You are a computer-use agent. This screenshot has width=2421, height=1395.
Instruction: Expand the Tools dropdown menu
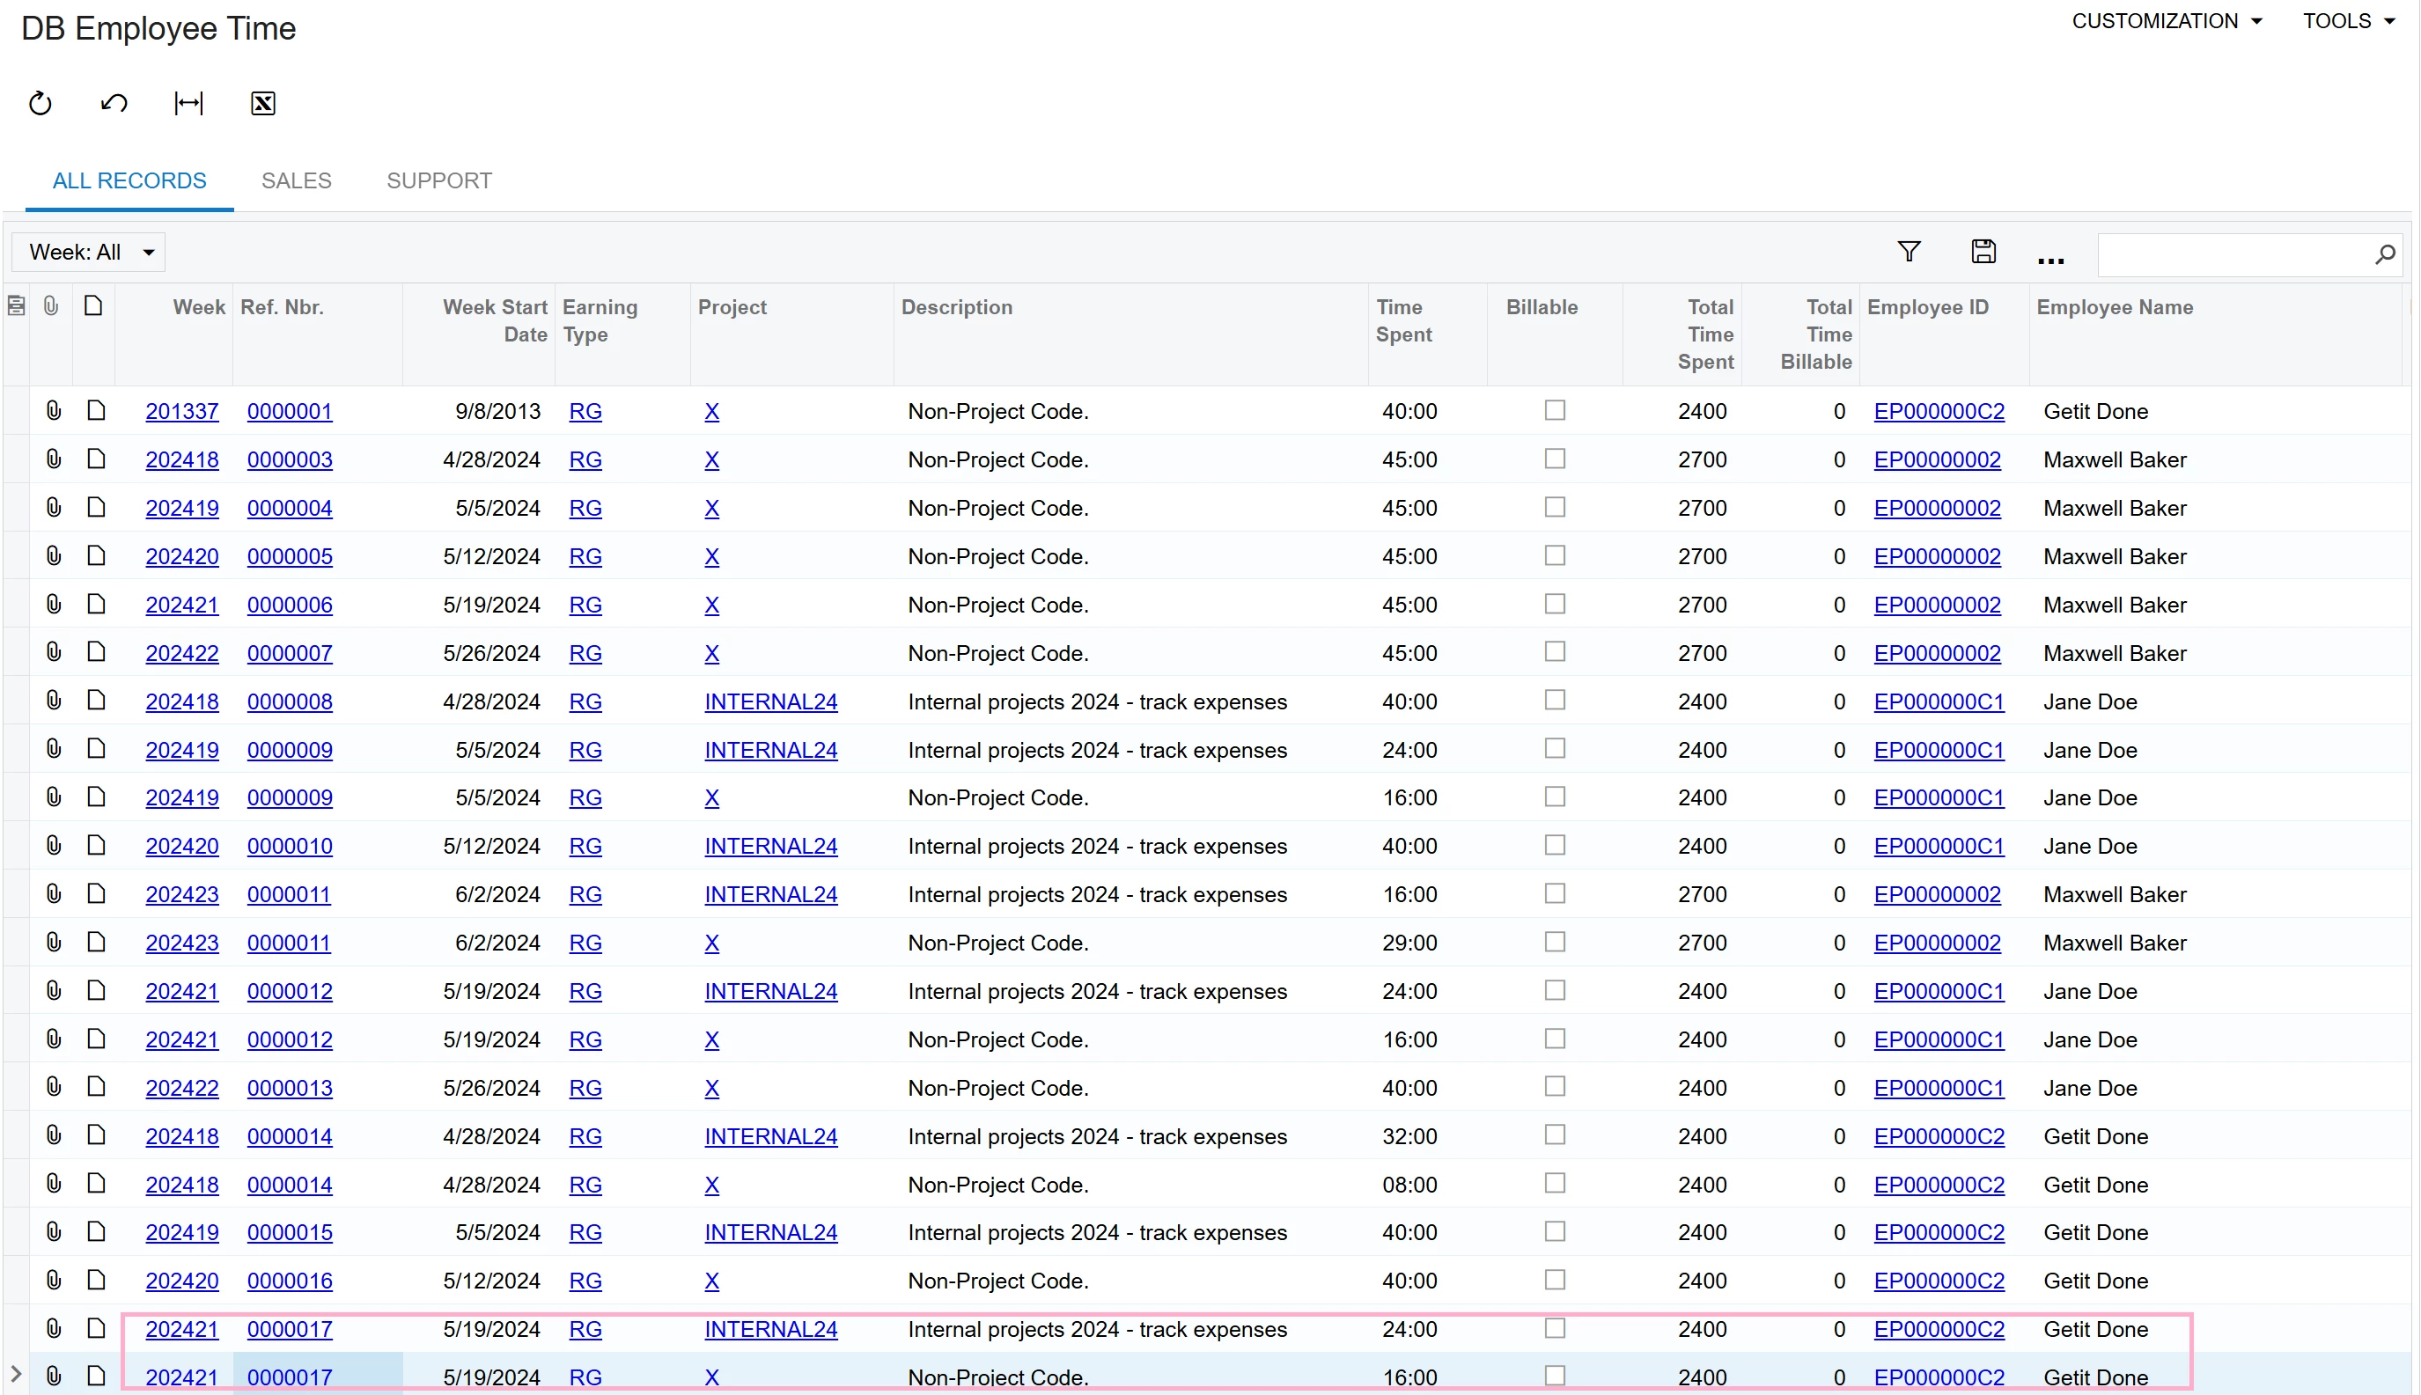click(x=2348, y=21)
